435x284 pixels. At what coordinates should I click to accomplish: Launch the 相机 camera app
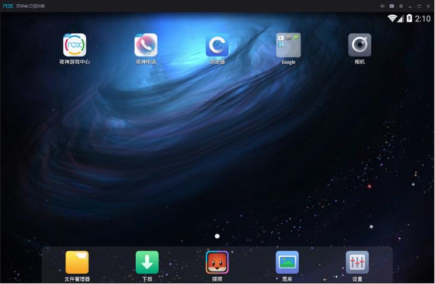pos(359,45)
